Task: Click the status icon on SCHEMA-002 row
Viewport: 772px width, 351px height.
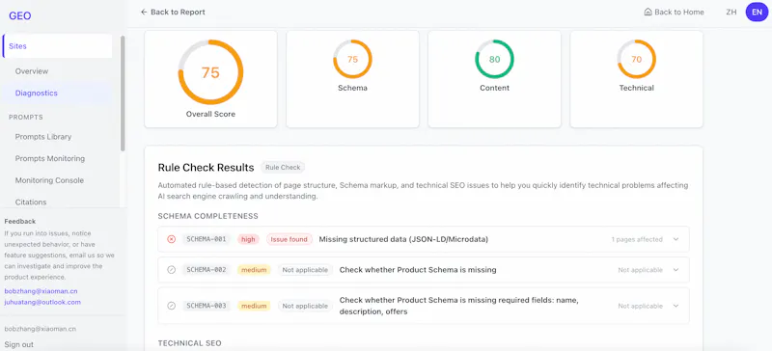Action: pos(172,270)
